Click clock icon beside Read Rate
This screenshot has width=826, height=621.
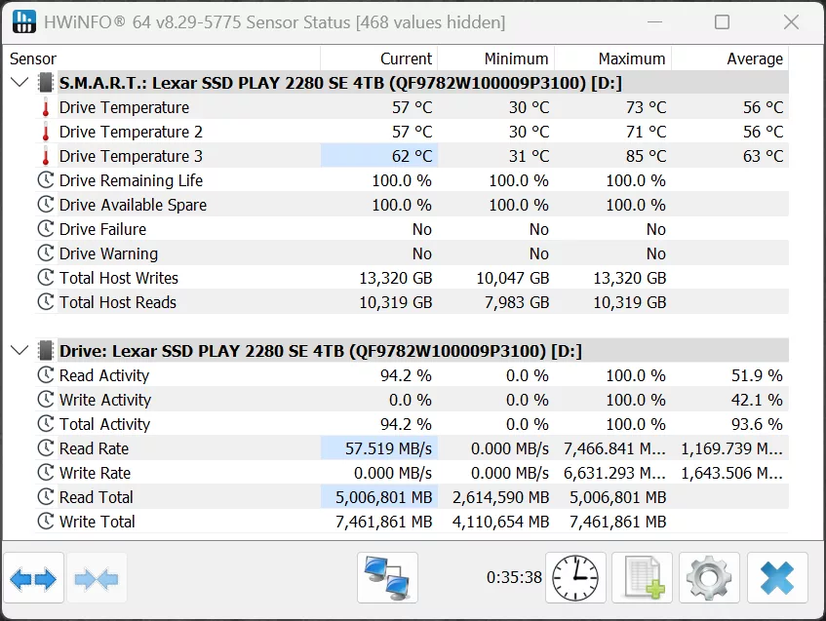point(46,448)
